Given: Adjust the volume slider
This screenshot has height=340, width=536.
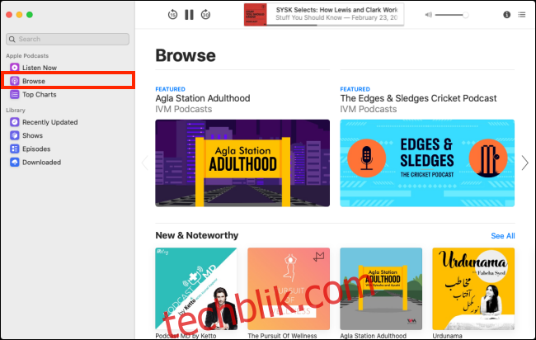Looking at the screenshot, I should point(452,15).
